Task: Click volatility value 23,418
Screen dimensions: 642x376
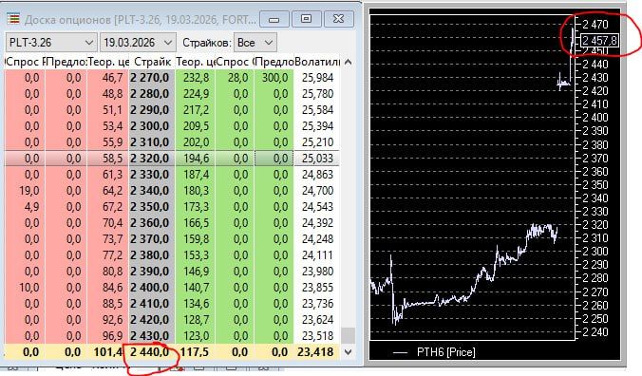Action: (315, 352)
